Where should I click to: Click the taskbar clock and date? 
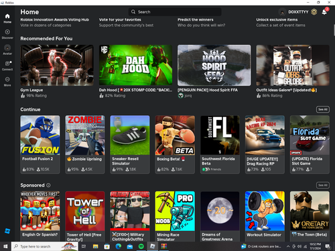pos(316,246)
